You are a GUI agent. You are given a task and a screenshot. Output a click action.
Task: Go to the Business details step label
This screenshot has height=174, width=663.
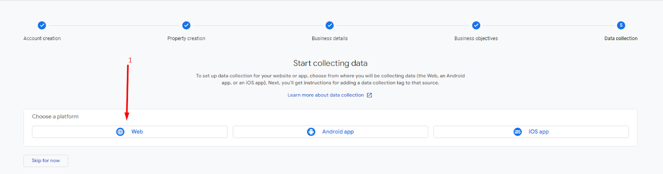[330, 38]
